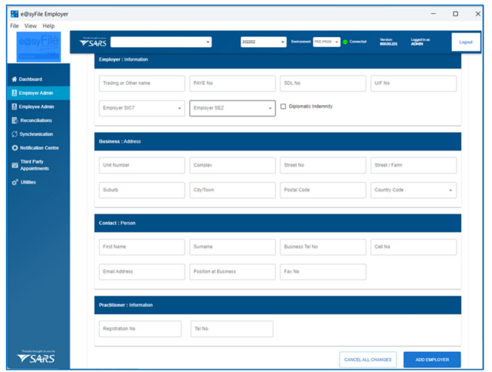Open Reconciliations via its sidebar icon
The image size is (492, 372).
pos(14,121)
